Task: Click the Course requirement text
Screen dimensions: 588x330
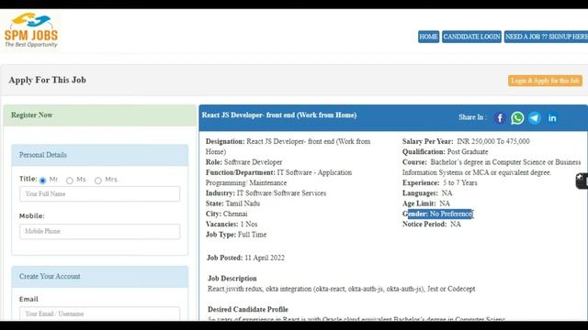Action: (492, 167)
